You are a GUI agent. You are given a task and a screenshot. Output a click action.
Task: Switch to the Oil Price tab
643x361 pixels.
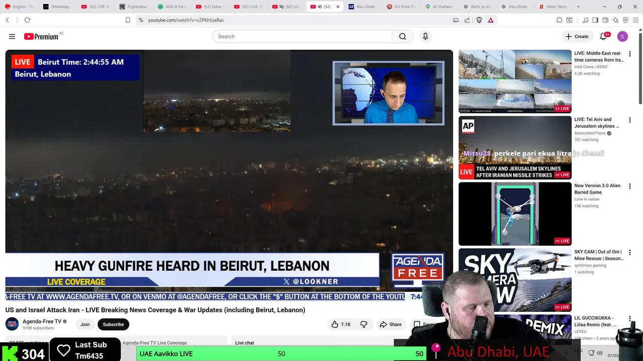pyautogui.click(x=401, y=7)
